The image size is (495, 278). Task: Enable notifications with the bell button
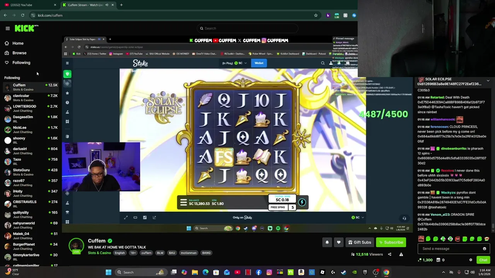tap(327, 242)
